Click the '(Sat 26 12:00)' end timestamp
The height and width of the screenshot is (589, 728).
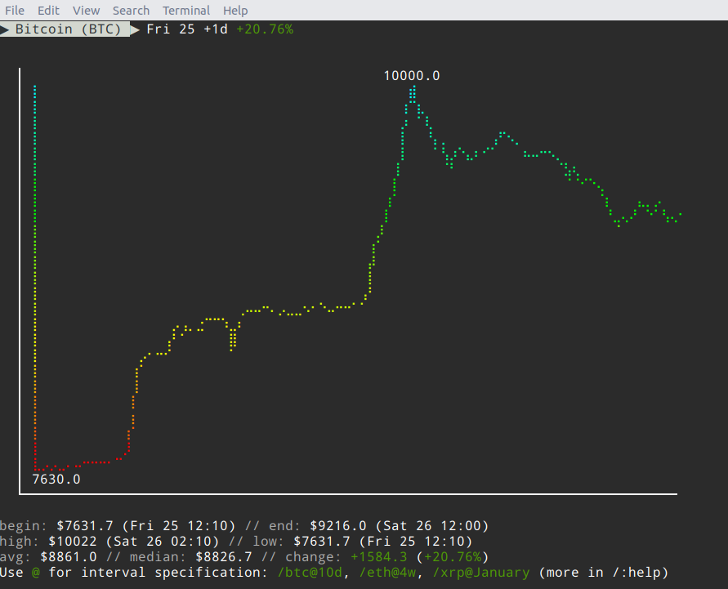432,525
